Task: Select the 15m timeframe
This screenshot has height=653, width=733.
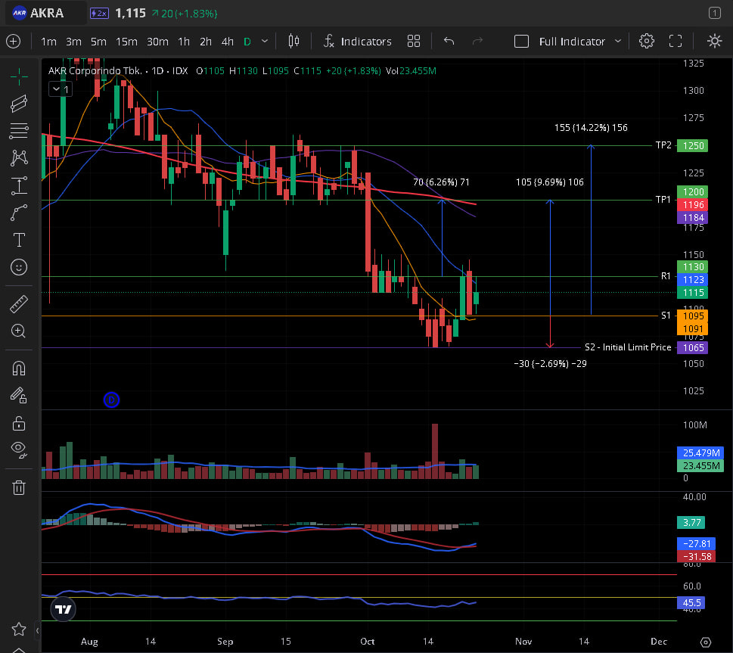Action: click(x=126, y=42)
